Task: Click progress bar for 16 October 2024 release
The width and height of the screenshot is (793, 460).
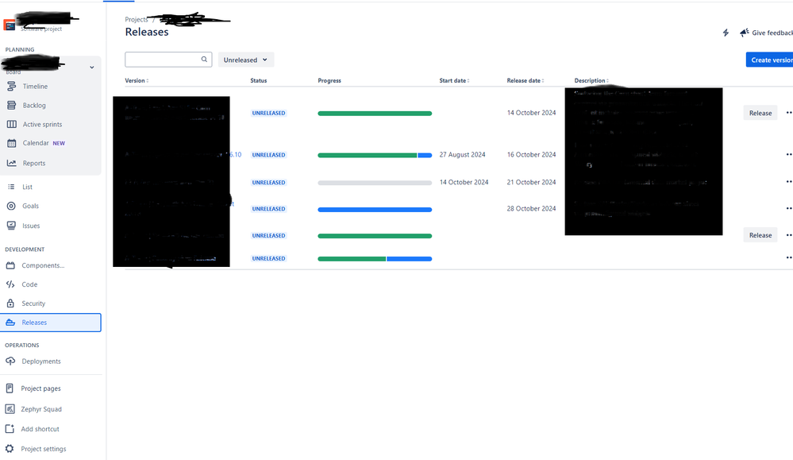Action: [x=375, y=156]
